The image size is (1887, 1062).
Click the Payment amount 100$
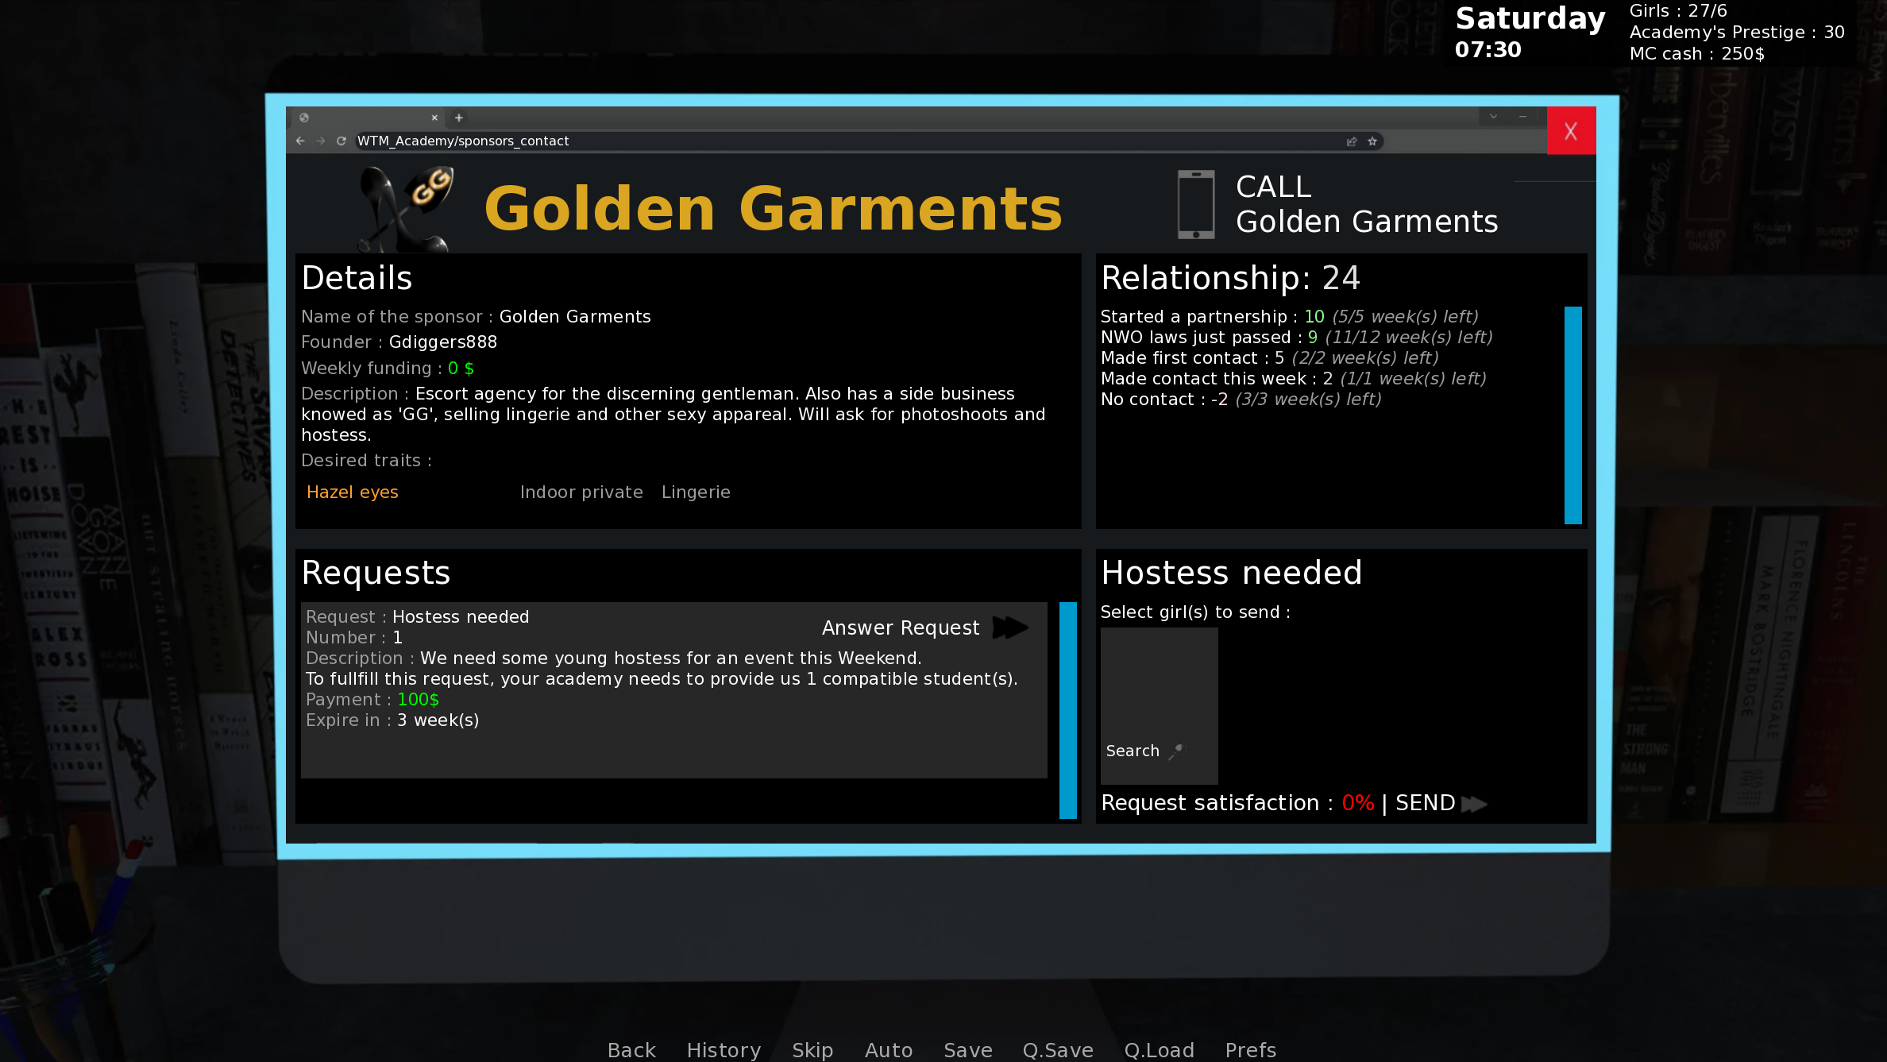click(419, 700)
